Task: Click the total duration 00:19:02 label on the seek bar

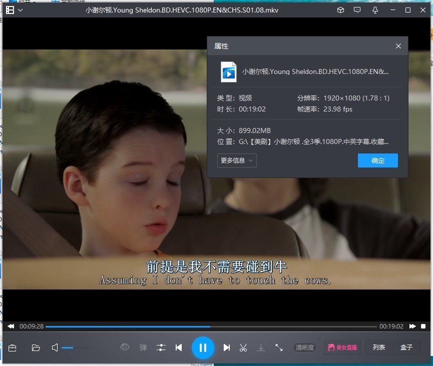Action: (x=391, y=326)
